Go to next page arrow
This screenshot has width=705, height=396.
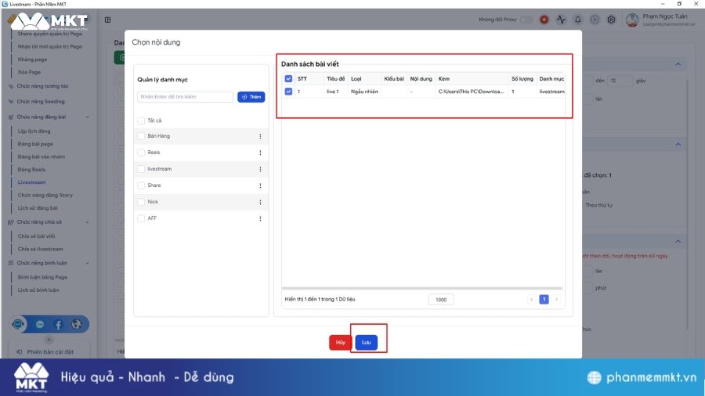[x=557, y=300]
